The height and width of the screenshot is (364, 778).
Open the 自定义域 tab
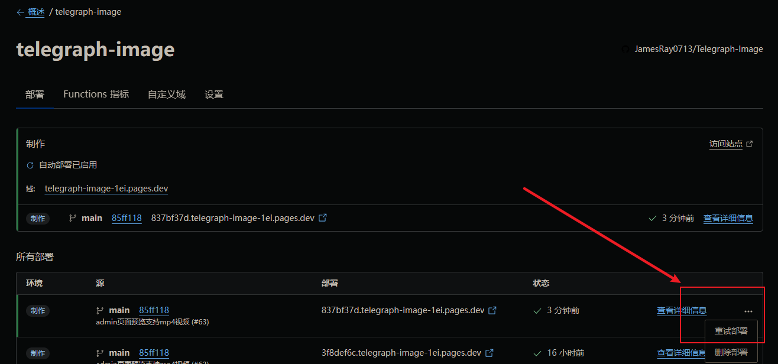166,95
